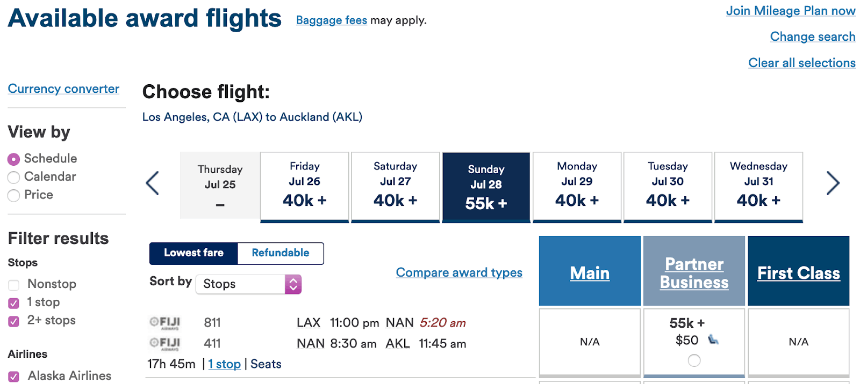This screenshot has height=384, width=860.
Task: Open the Sort by Stops dropdown
Action: pyautogui.click(x=249, y=284)
